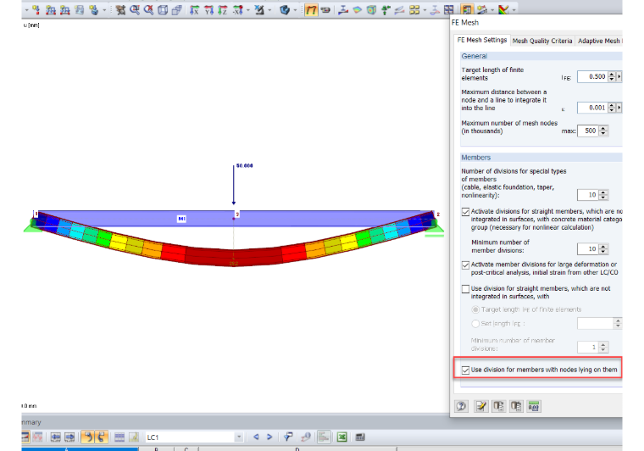Uncheck 'Use division for members with nodes lying' checkbox
The width and height of the screenshot is (644, 451).
[465, 370]
